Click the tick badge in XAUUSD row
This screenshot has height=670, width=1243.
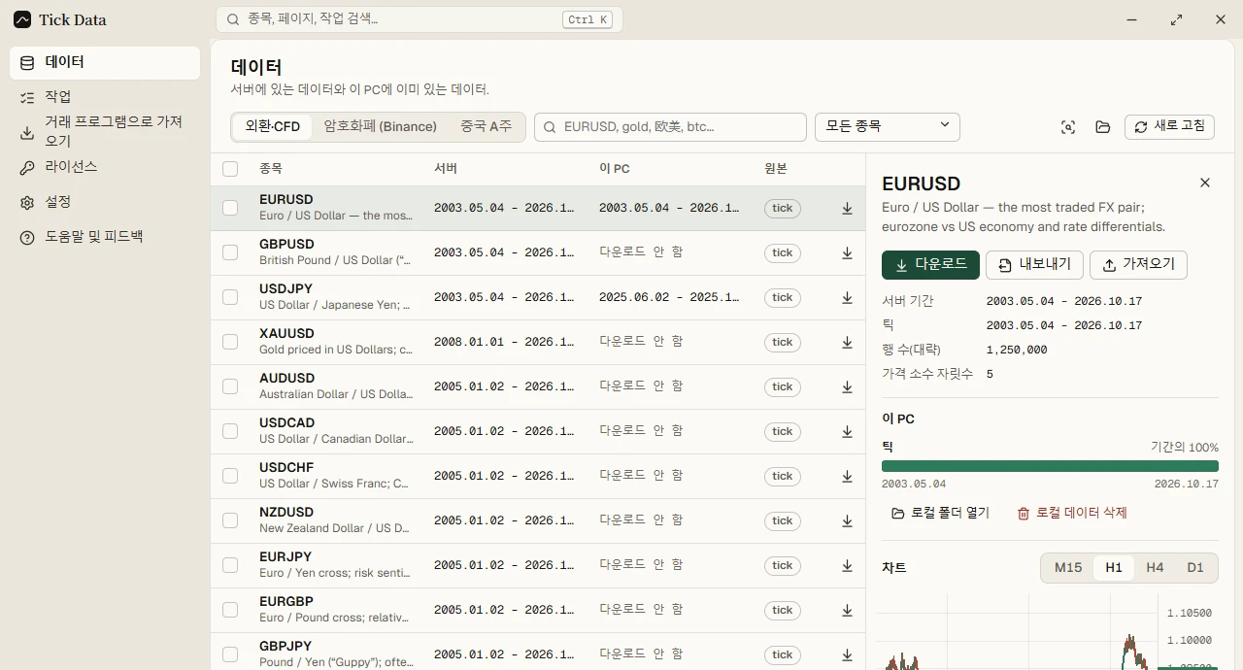tap(783, 343)
